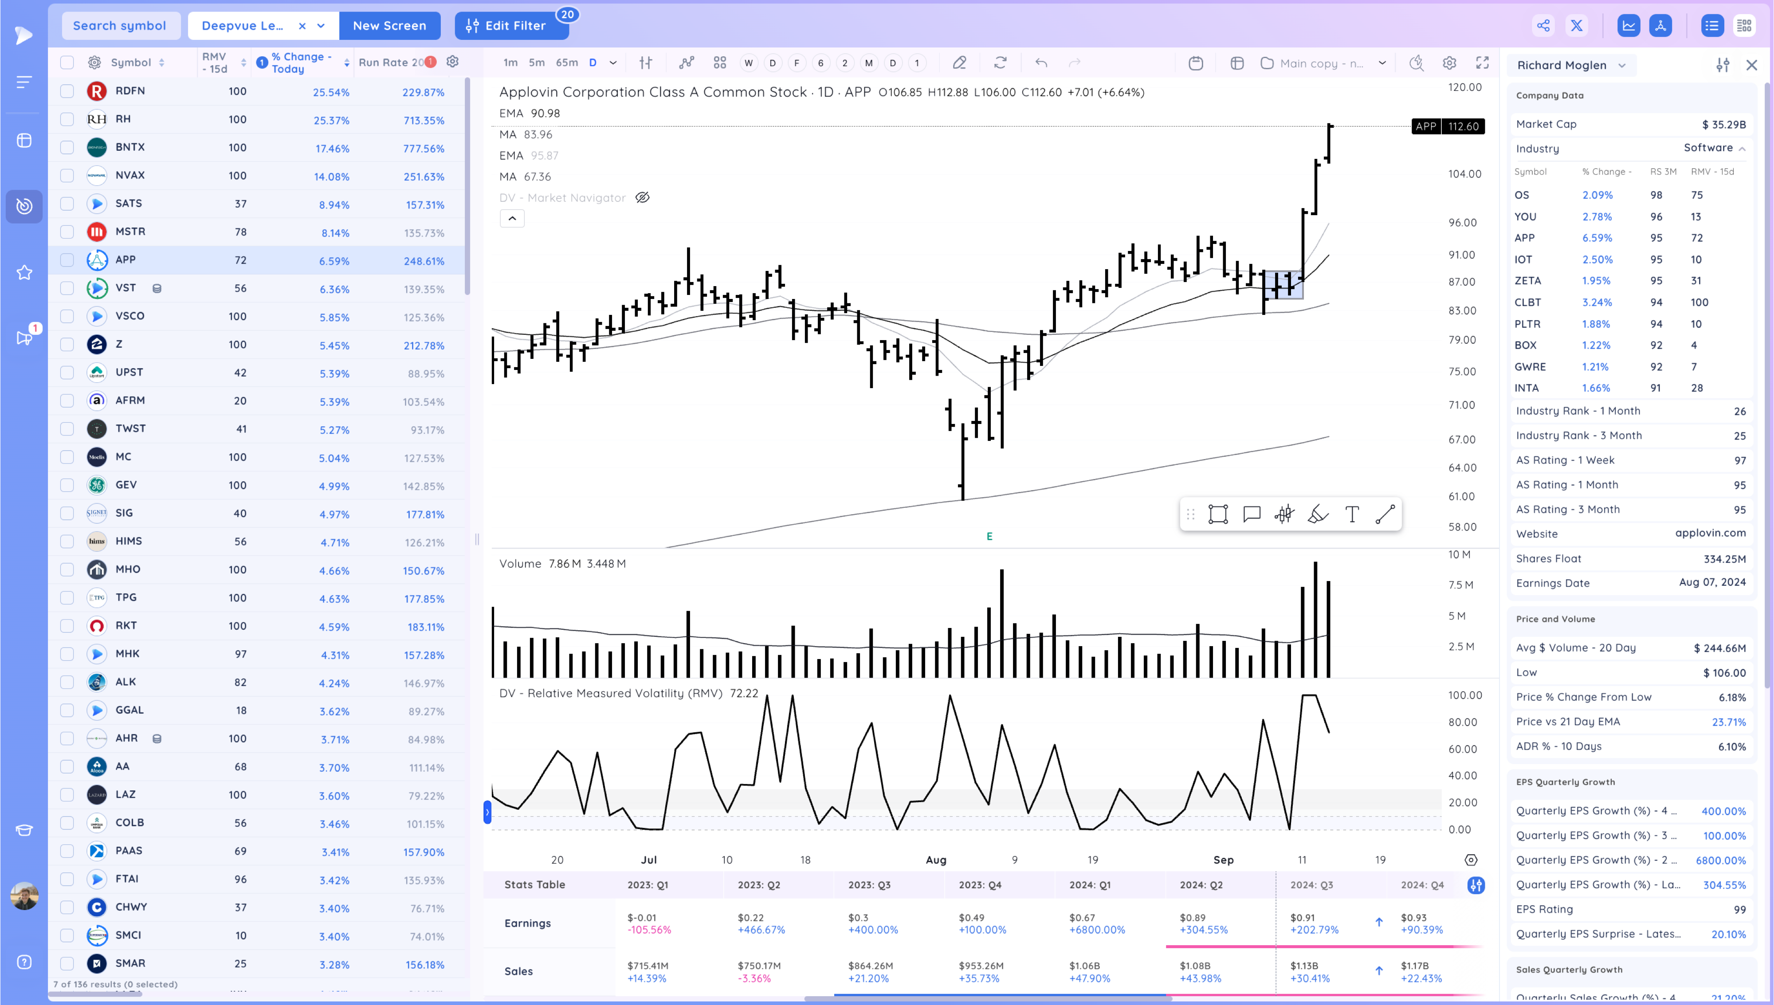
Task: Select the trend line drawing tool
Action: click(1385, 514)
